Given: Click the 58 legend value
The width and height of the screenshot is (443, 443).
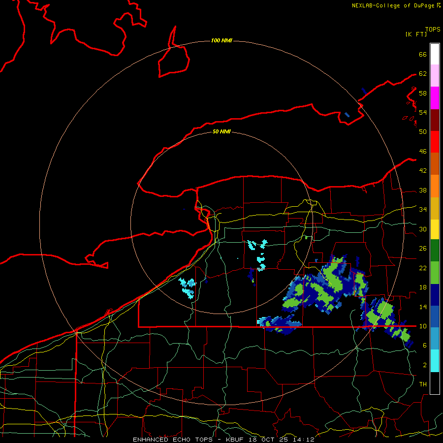Looking at the screenshot, I should click(x=423, y=93).
